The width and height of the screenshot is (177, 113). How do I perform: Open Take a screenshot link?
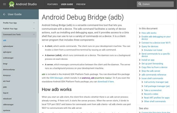(153, 90)
